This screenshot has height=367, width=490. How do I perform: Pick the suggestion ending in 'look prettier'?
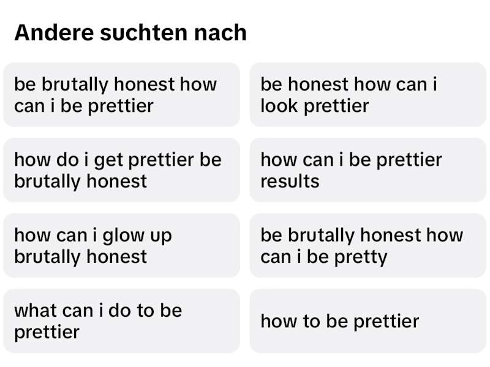368,95
